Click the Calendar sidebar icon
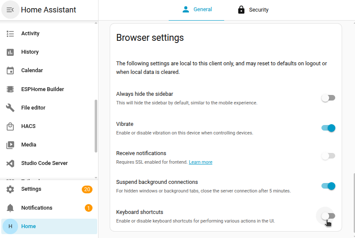Image resolution: width=355 pixels, height=238 pixels. 10,70
